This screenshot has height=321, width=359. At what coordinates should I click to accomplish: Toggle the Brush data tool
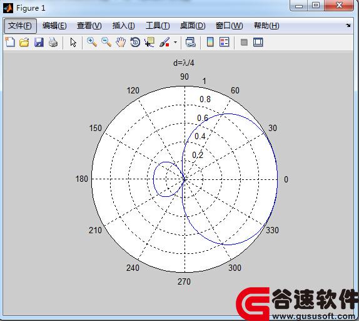(x=164, y=42)
